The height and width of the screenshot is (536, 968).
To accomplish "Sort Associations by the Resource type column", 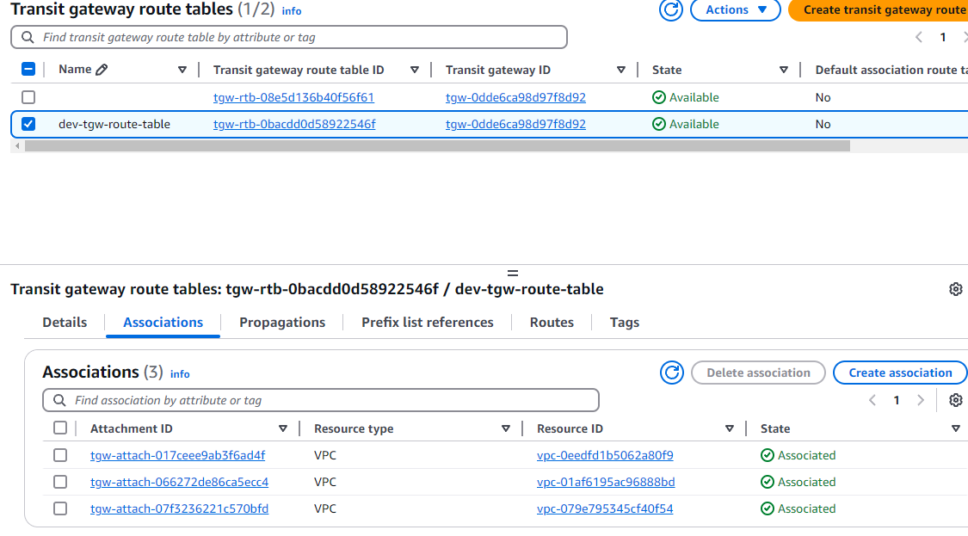I will click(506, 428).
